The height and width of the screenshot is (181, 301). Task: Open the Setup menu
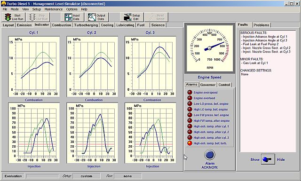point(37,9)
